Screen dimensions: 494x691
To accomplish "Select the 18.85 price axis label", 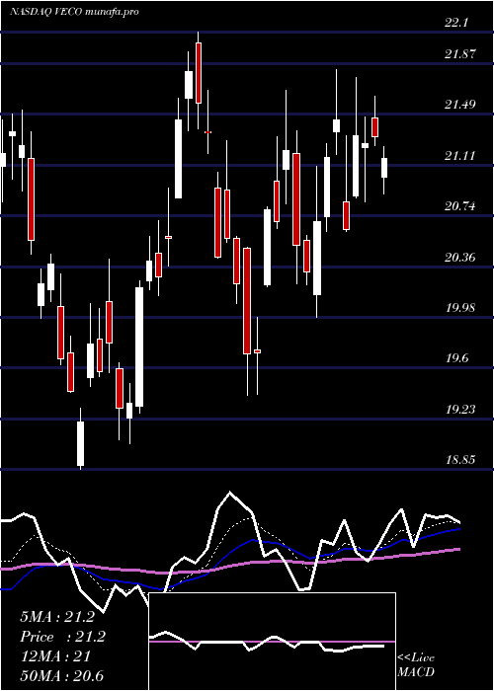I will pos(460,460).
